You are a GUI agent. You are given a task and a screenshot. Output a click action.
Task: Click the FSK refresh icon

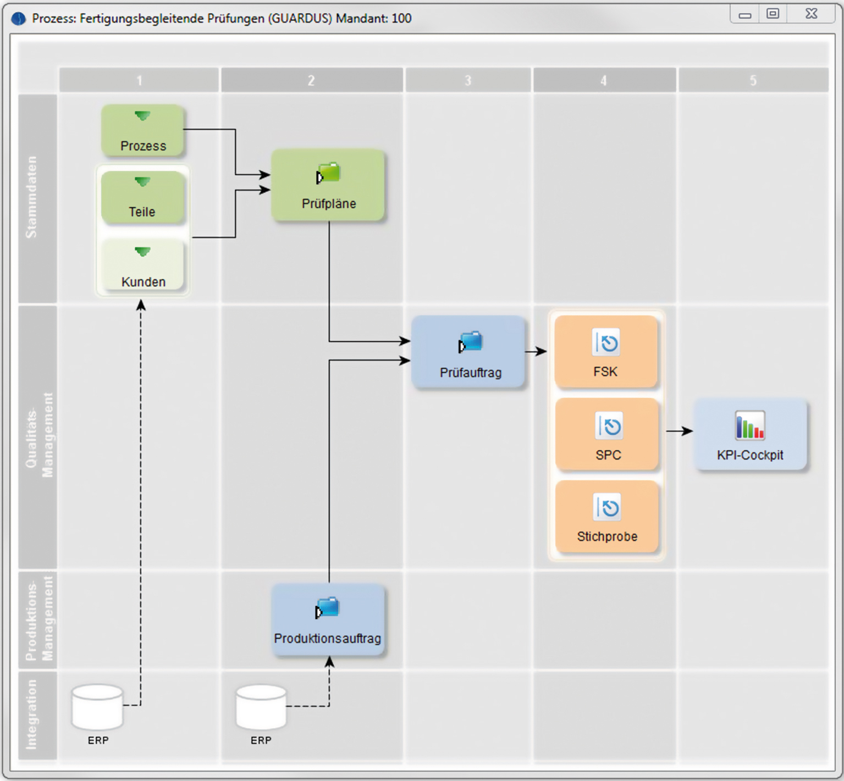(606, 343)
